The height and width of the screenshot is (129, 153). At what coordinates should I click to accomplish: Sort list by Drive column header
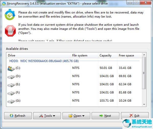point(38,55)
